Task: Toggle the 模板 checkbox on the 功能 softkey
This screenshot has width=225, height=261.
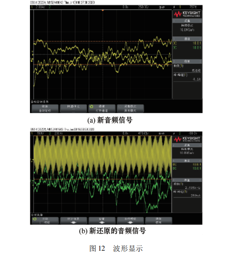Action: (41, 222)
